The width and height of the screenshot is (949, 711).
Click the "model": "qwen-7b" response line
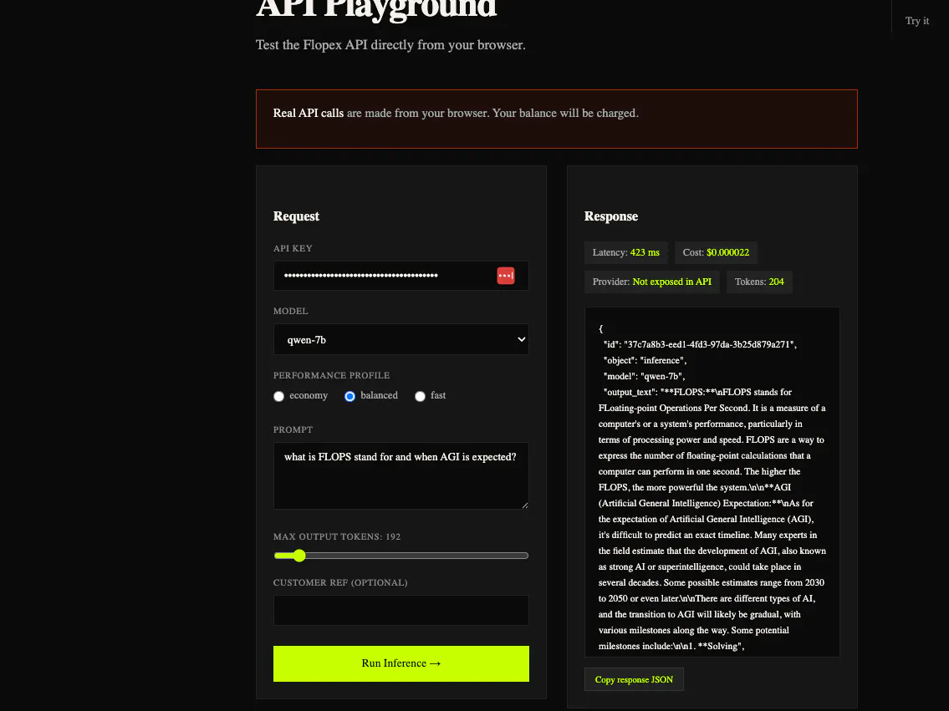tap(643, 376)
